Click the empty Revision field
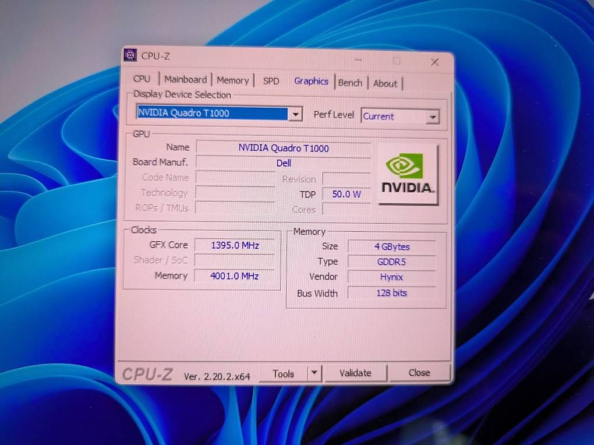594x445 pixels. coord(346,179)
